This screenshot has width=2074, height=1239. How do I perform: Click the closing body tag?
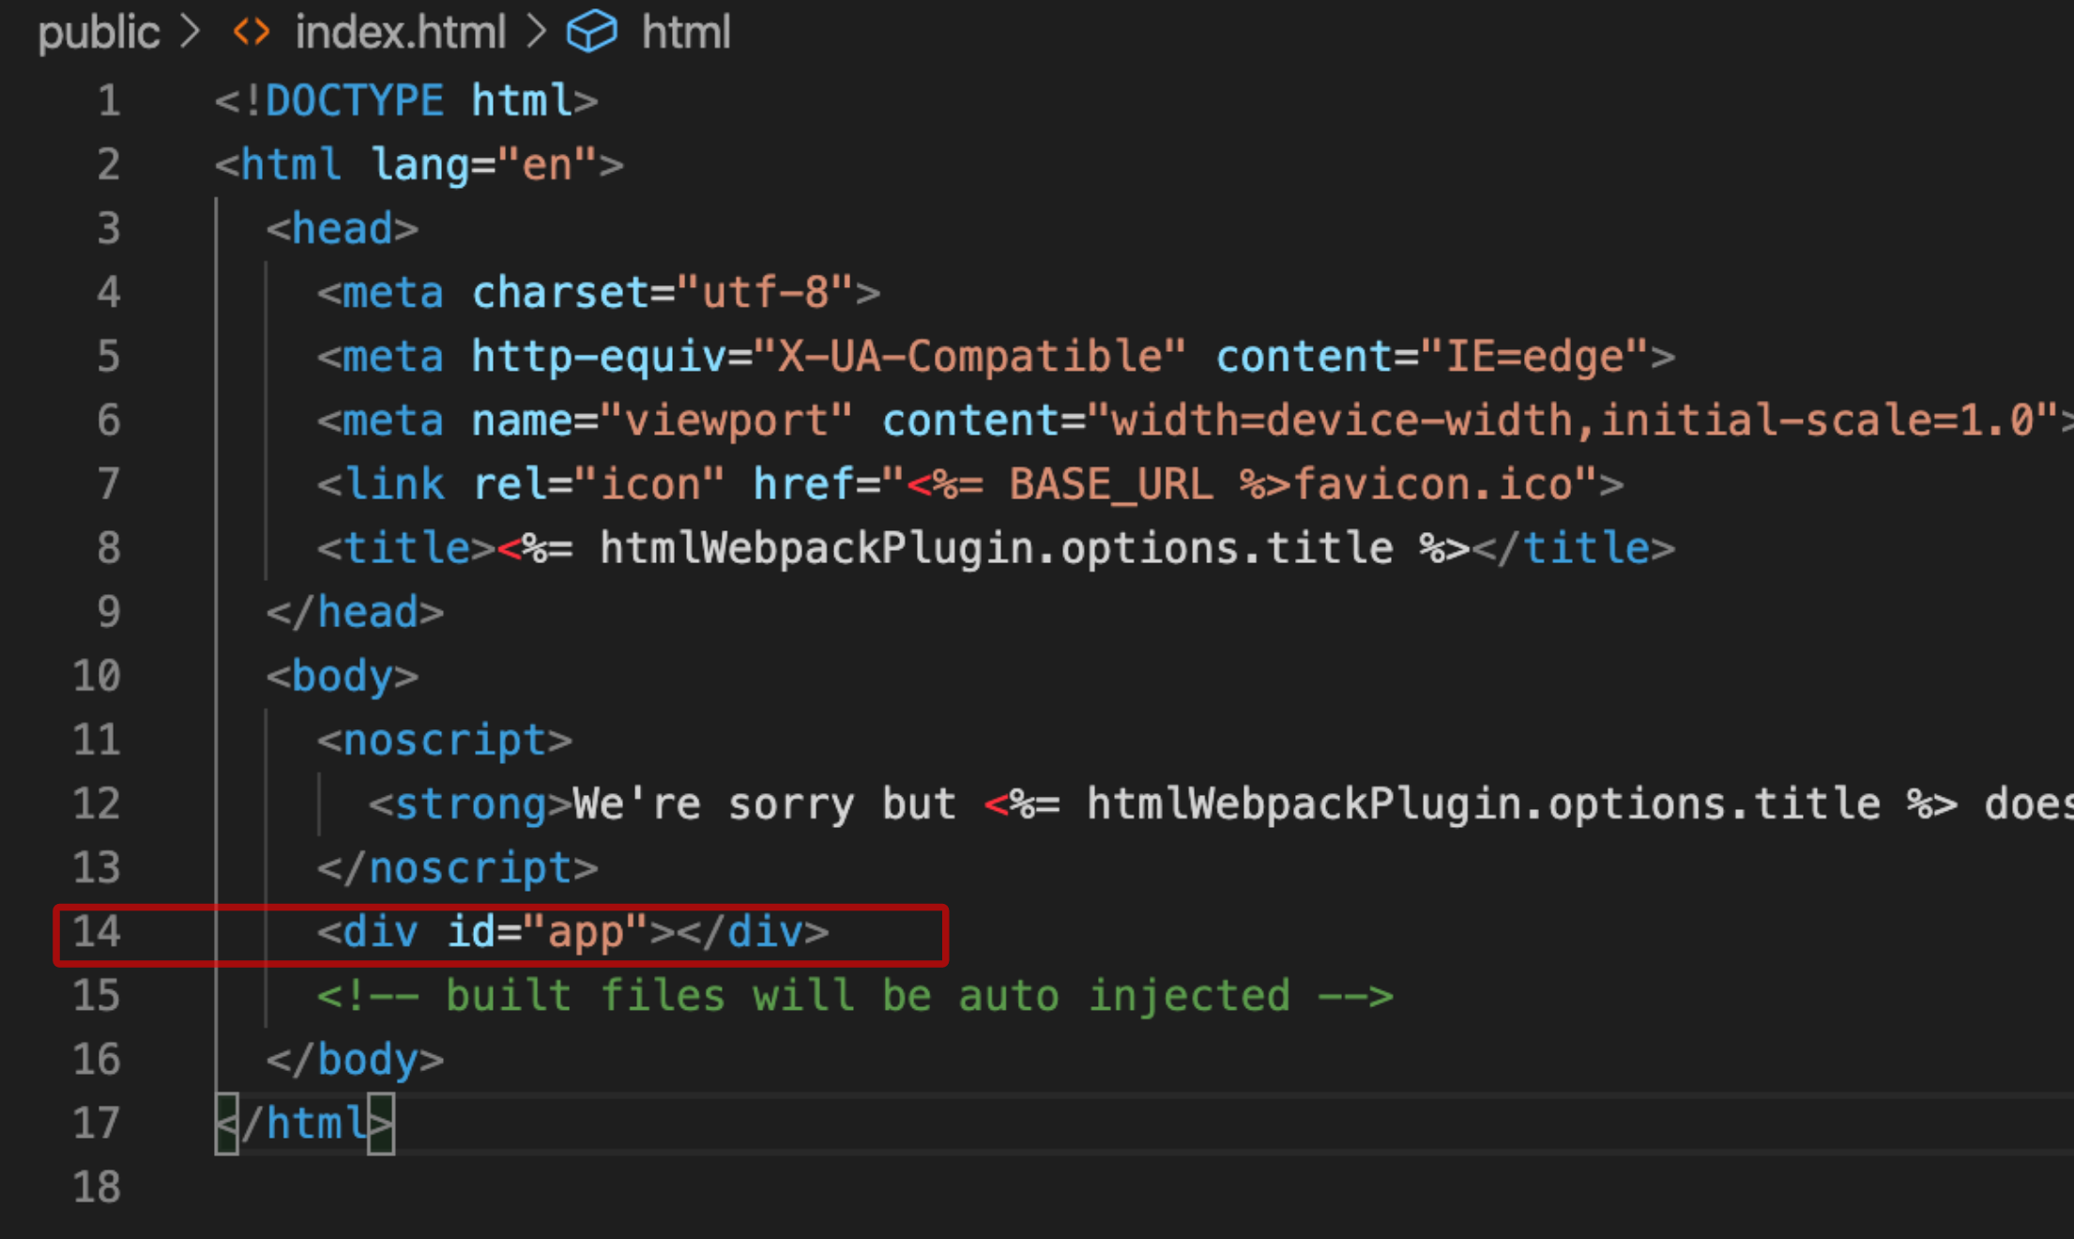click(x=355, y=1060)
